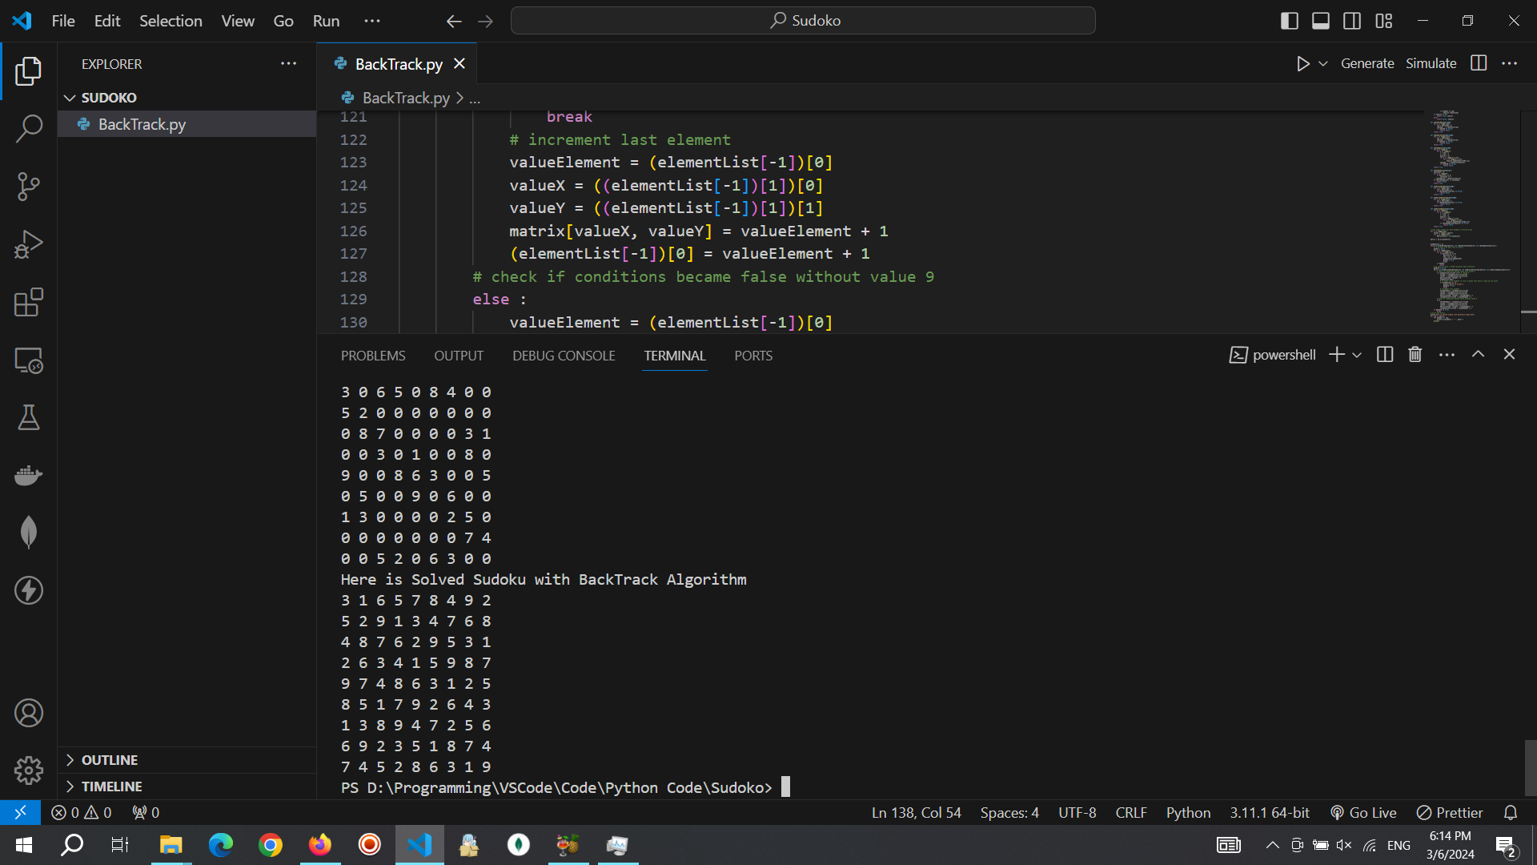
Task: Open Source Control view
Action: 29,187
